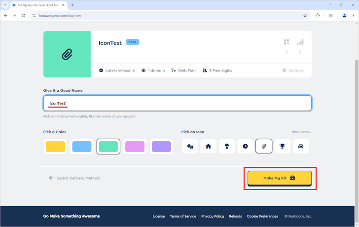Select the yellow kit color
The height and width of the screenshot is (227, 359).
tap(55, 147)
